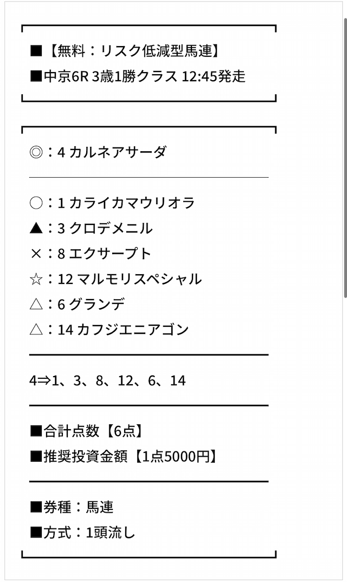The width and height of the screenshot is (347, 582).
Task: Click the black square before 合計点数
Action: pos(36,431)
